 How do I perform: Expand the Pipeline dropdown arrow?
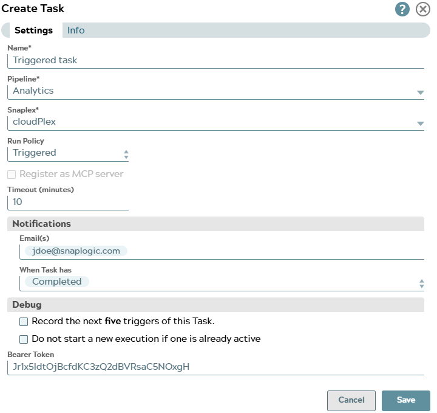coord(420,92)
